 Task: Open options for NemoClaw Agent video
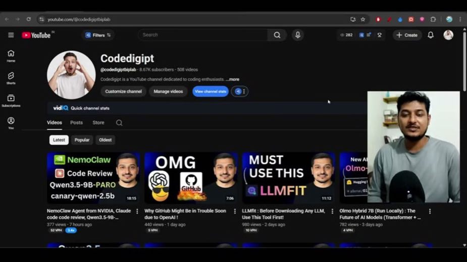point(137,211)
